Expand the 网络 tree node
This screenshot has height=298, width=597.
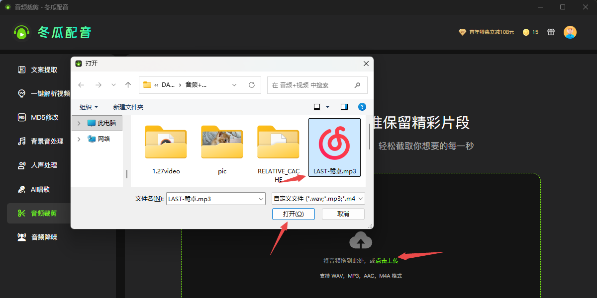[79, 139]
